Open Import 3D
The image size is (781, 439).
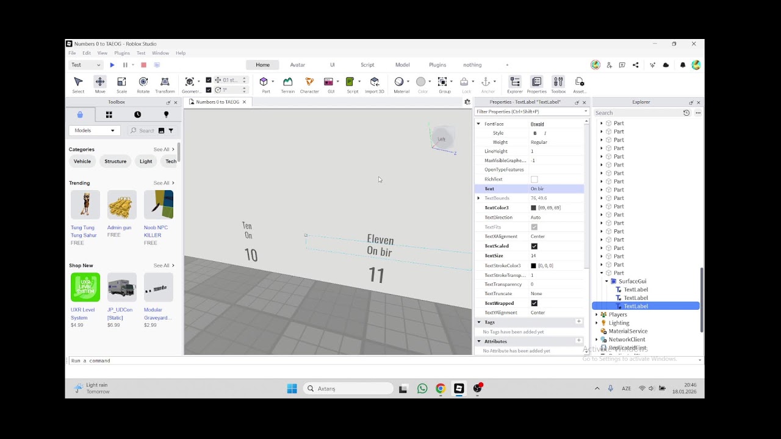click(375, 85)
